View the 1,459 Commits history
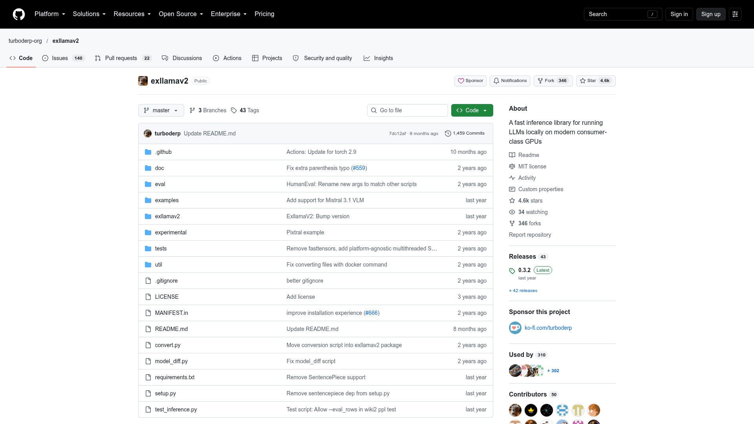The image size is (754, 424). tap(465, 133)
